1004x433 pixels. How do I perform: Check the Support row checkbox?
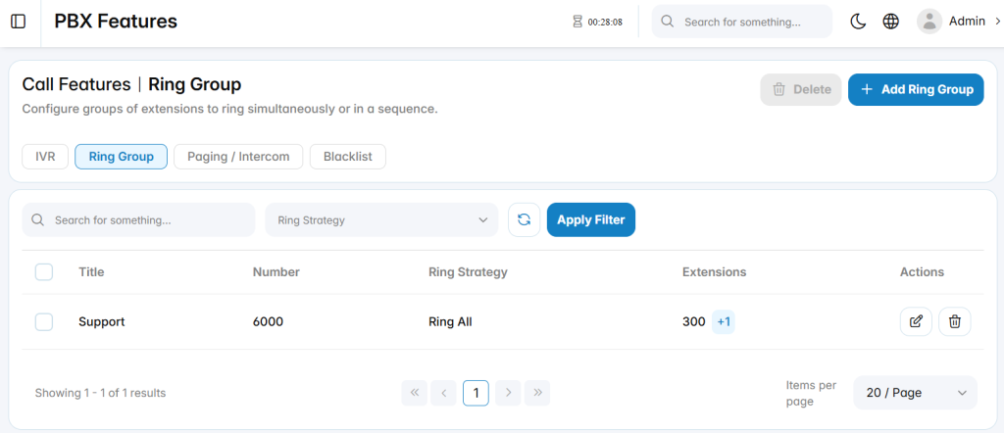pos(43,322)
